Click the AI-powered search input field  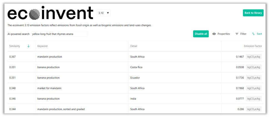(x=59, y=34)
